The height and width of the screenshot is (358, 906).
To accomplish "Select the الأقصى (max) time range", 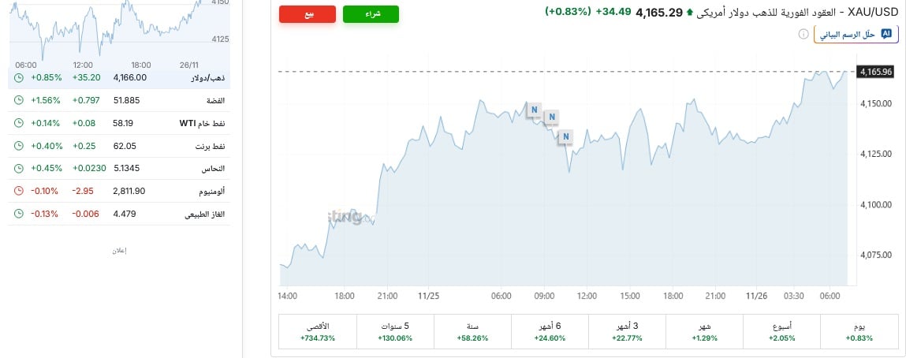I will (318, 331).
